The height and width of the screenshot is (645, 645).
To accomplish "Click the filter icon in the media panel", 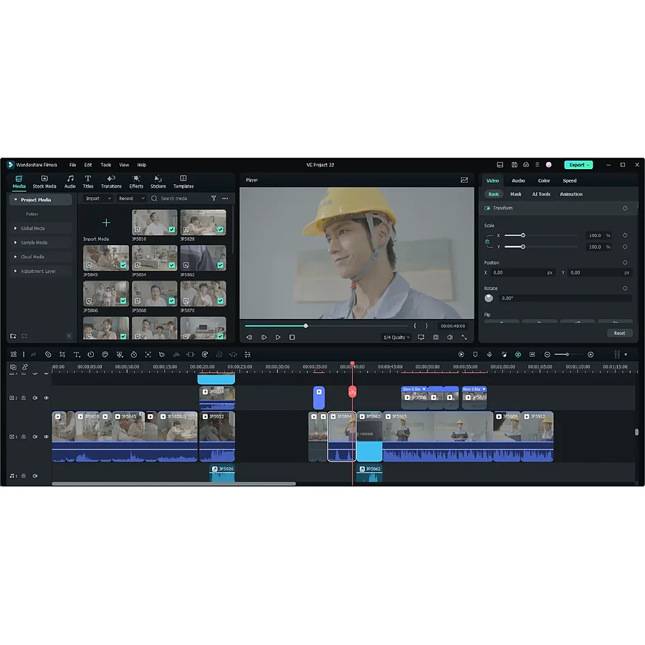I will tap(214, 199).
